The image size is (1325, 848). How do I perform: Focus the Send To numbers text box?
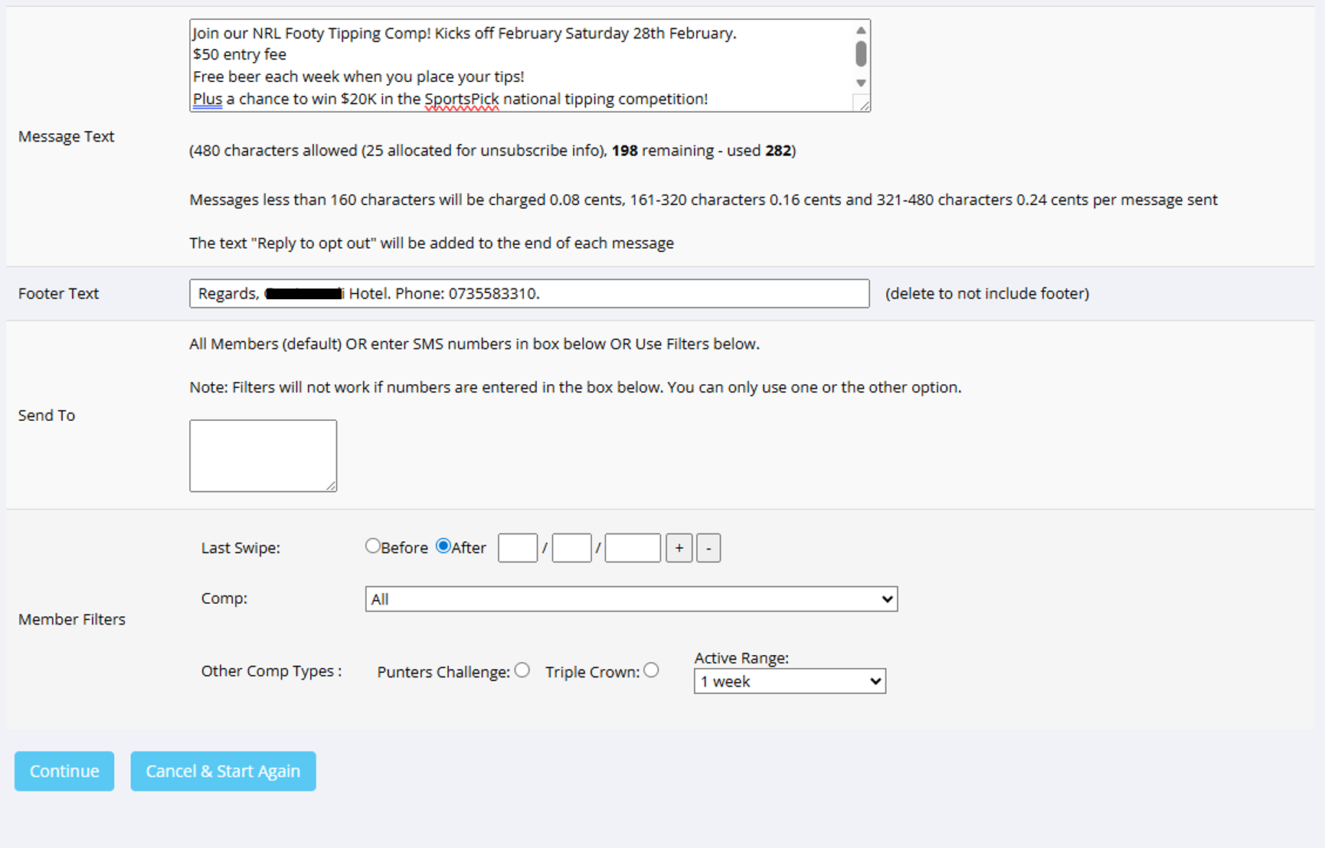pos(263,455)
